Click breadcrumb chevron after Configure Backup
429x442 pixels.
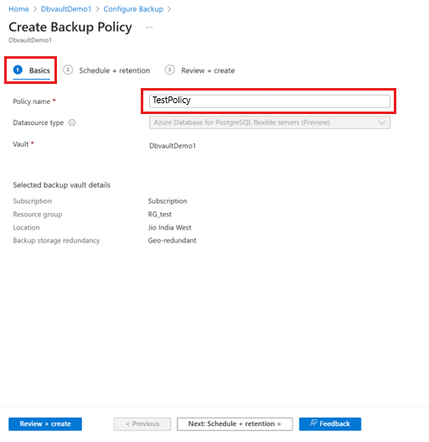point(169,9)
